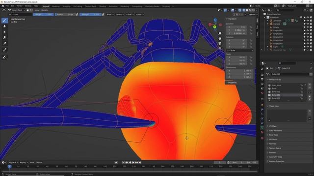Open the Blender logo menu
Image resolution: width=314 pixels, height=176 pixels.
point(3,6)
